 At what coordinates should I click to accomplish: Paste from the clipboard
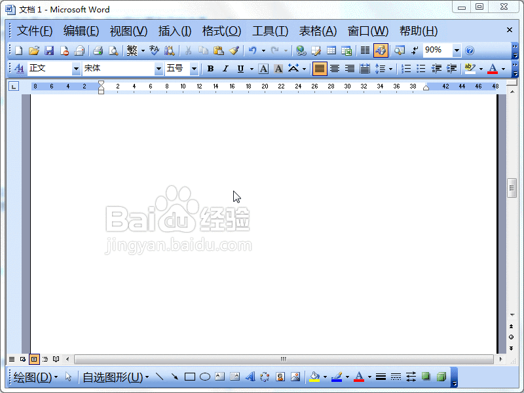(x=219, y=50)
